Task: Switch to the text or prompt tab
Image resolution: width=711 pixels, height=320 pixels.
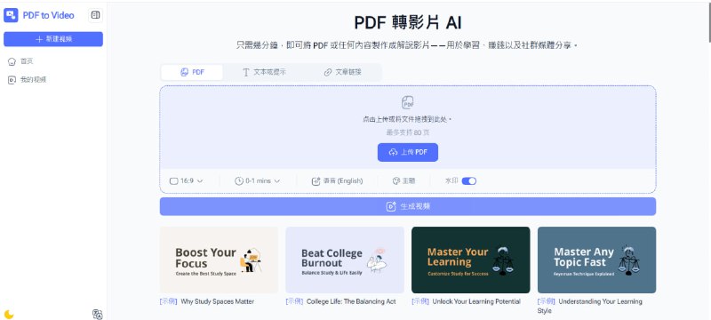Action: 264,72
